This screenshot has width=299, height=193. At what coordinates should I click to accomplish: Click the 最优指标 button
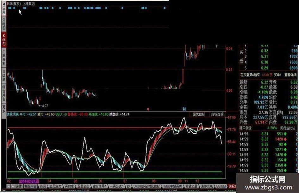pos(199,114)
